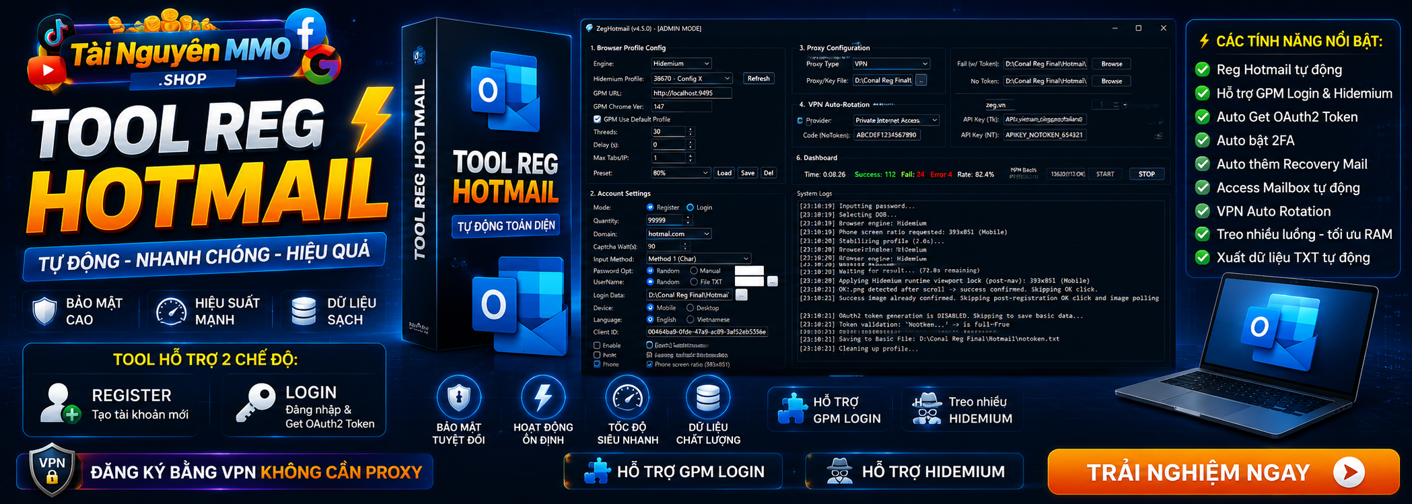Image resolution: width=1412 pixels, height=504 pixels.
Task: Click the Save preset button
Action: (748, 173)
